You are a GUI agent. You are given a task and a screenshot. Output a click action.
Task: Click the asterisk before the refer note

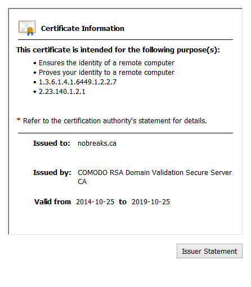coord(19,119)
